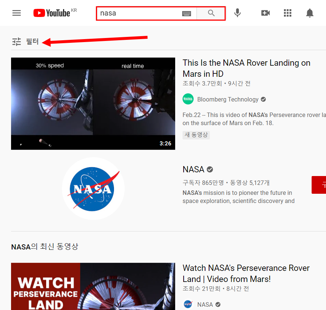Click the NASA's mission description text

tap(239, 197)
